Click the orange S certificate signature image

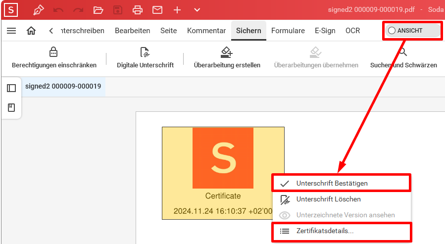tap(223, 158)
